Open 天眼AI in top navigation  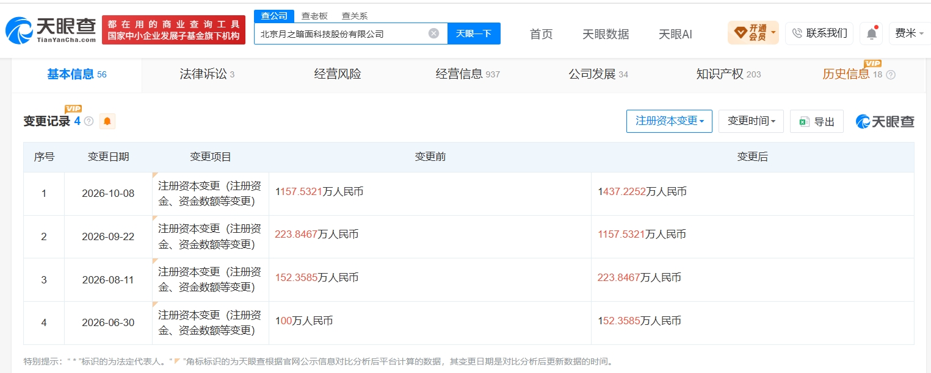point(675,34)
